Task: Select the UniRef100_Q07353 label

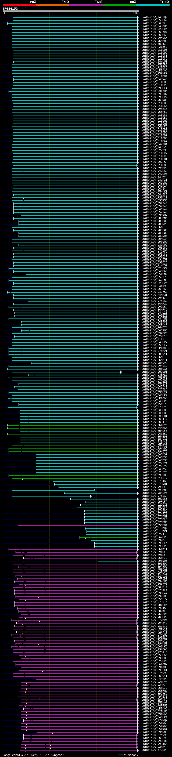Action: [154, 162]
